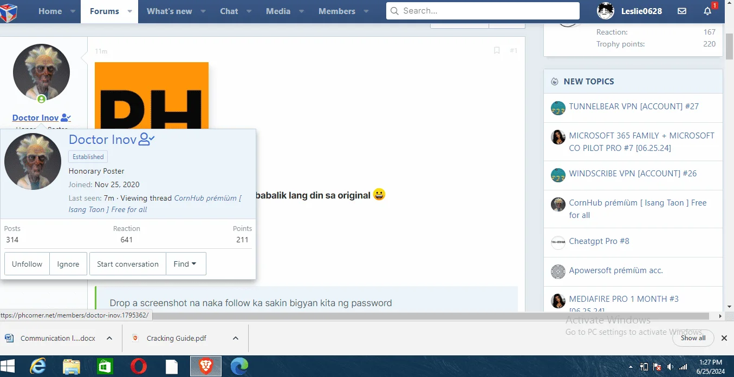Click the volume speaker tray icon
The height and width of the screenshot is (377, 734).
(x=671, y=367)
